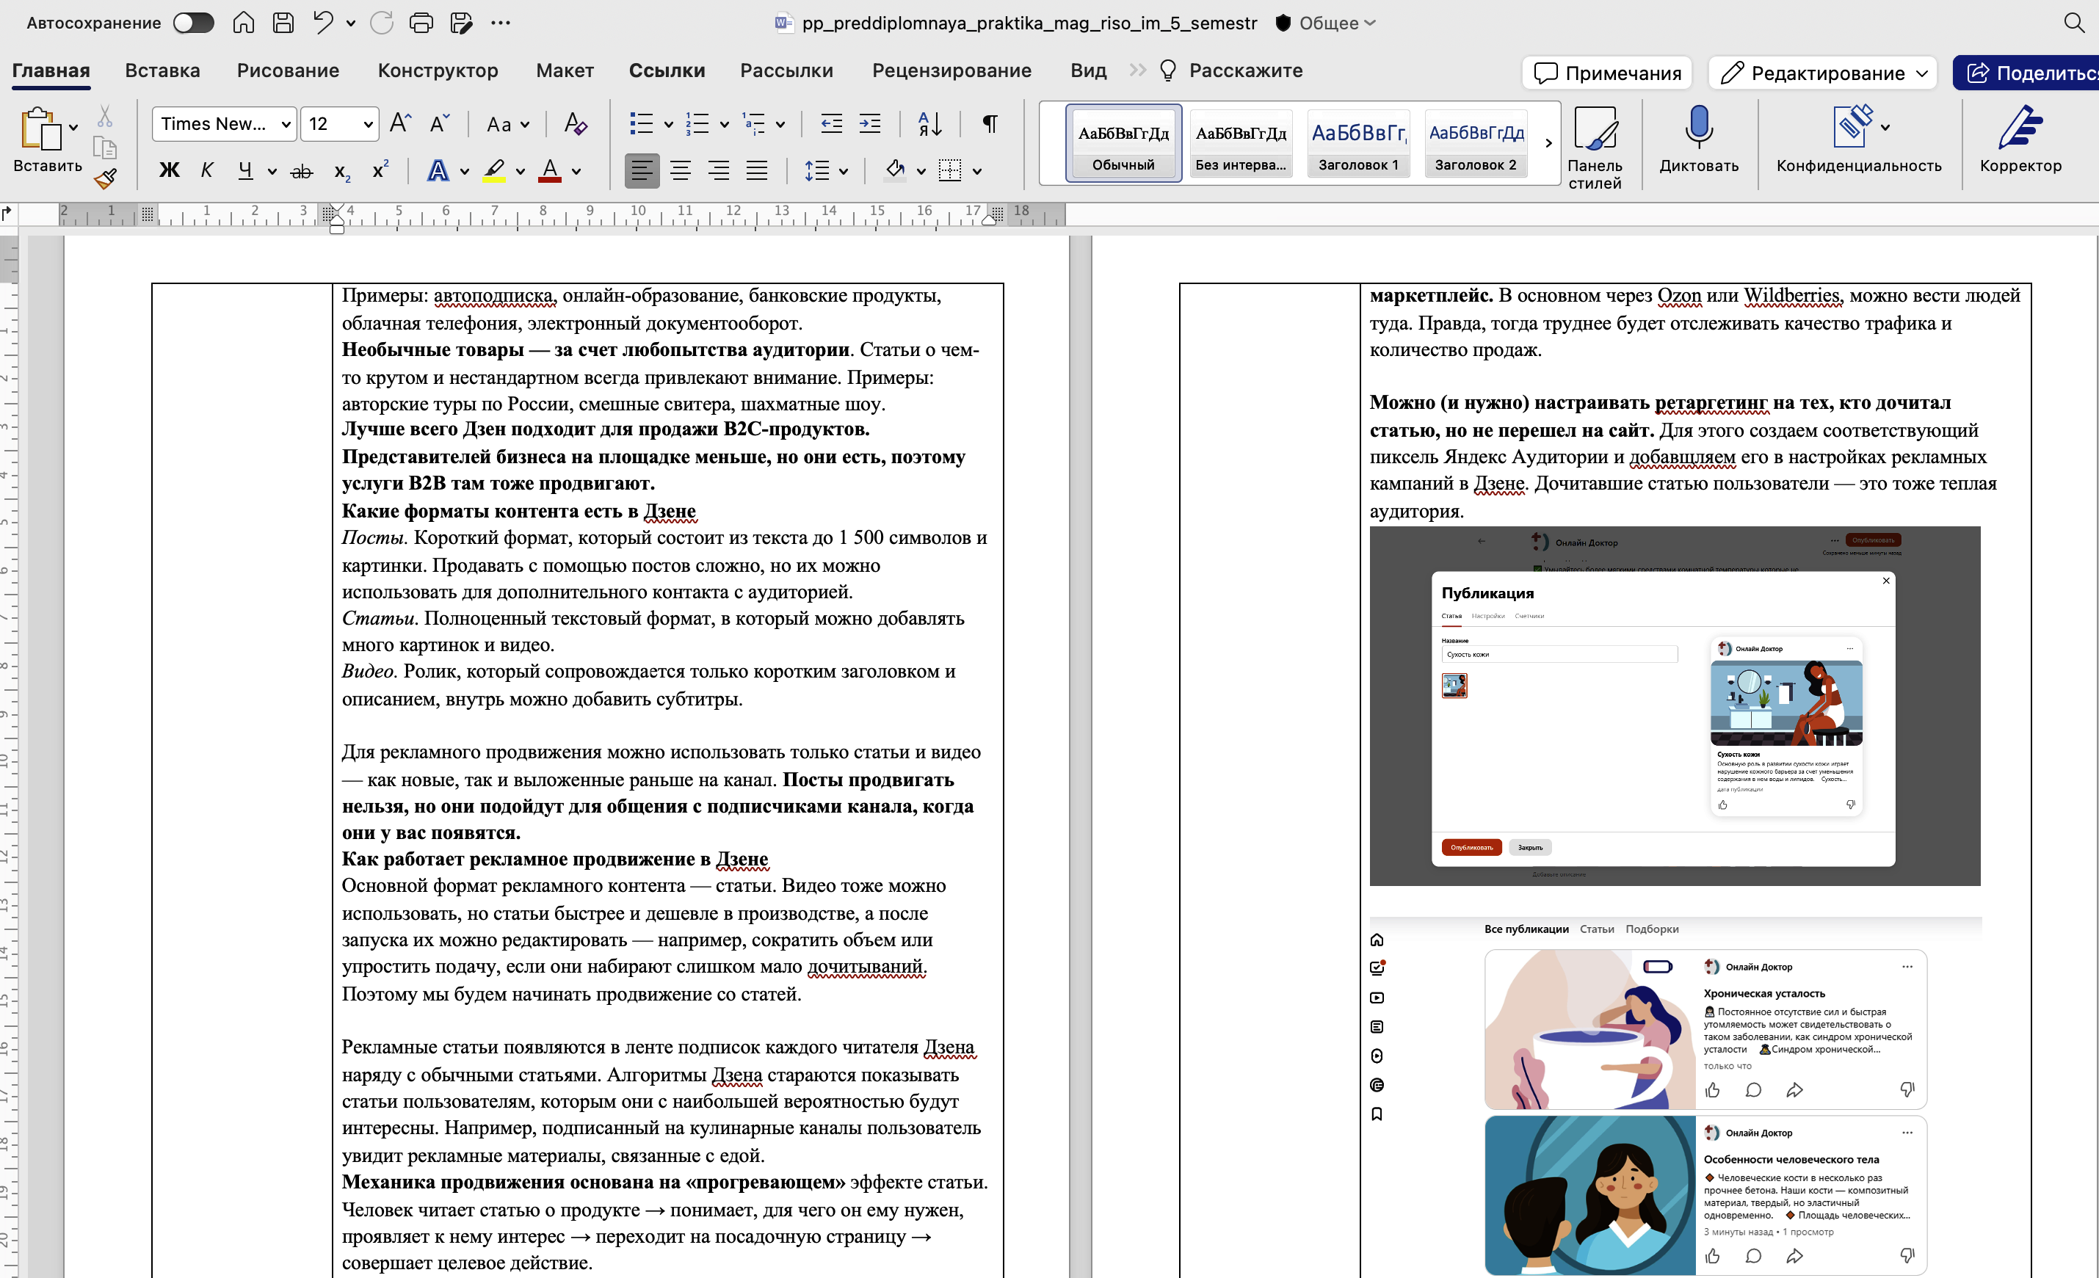Click the Shading paint bucket icon

tap(894, 171)
